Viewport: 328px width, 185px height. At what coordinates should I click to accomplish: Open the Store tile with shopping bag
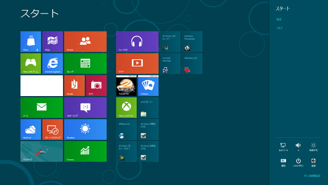click(x=31, y=42)
